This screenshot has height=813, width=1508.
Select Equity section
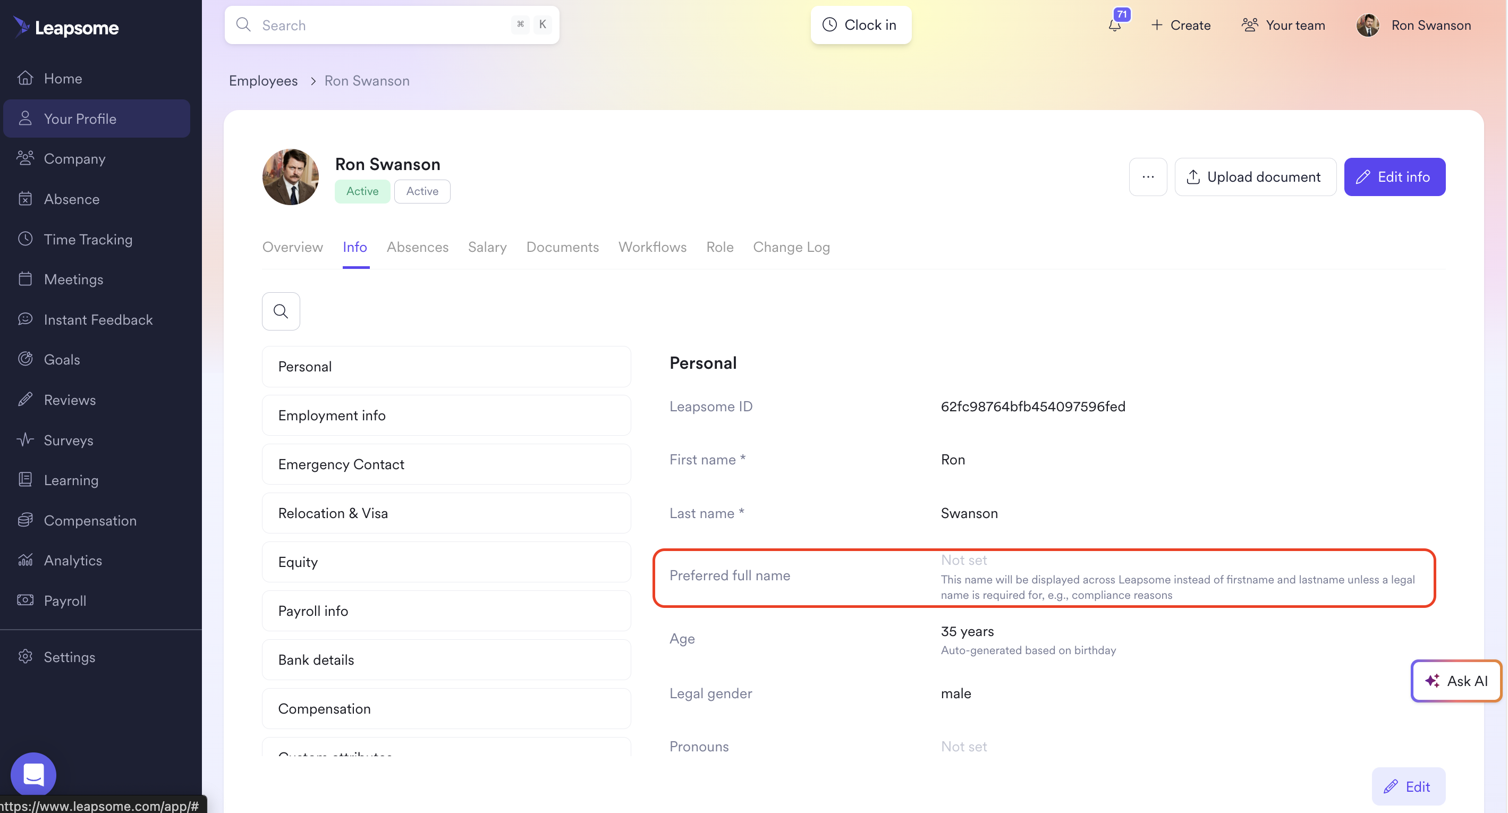point(446,562)
